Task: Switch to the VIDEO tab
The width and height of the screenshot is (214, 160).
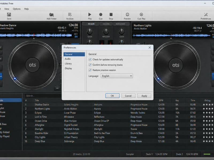Action: click(106, 24)
